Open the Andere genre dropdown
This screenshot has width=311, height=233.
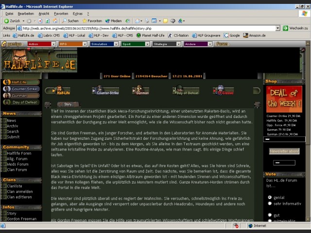198,44
